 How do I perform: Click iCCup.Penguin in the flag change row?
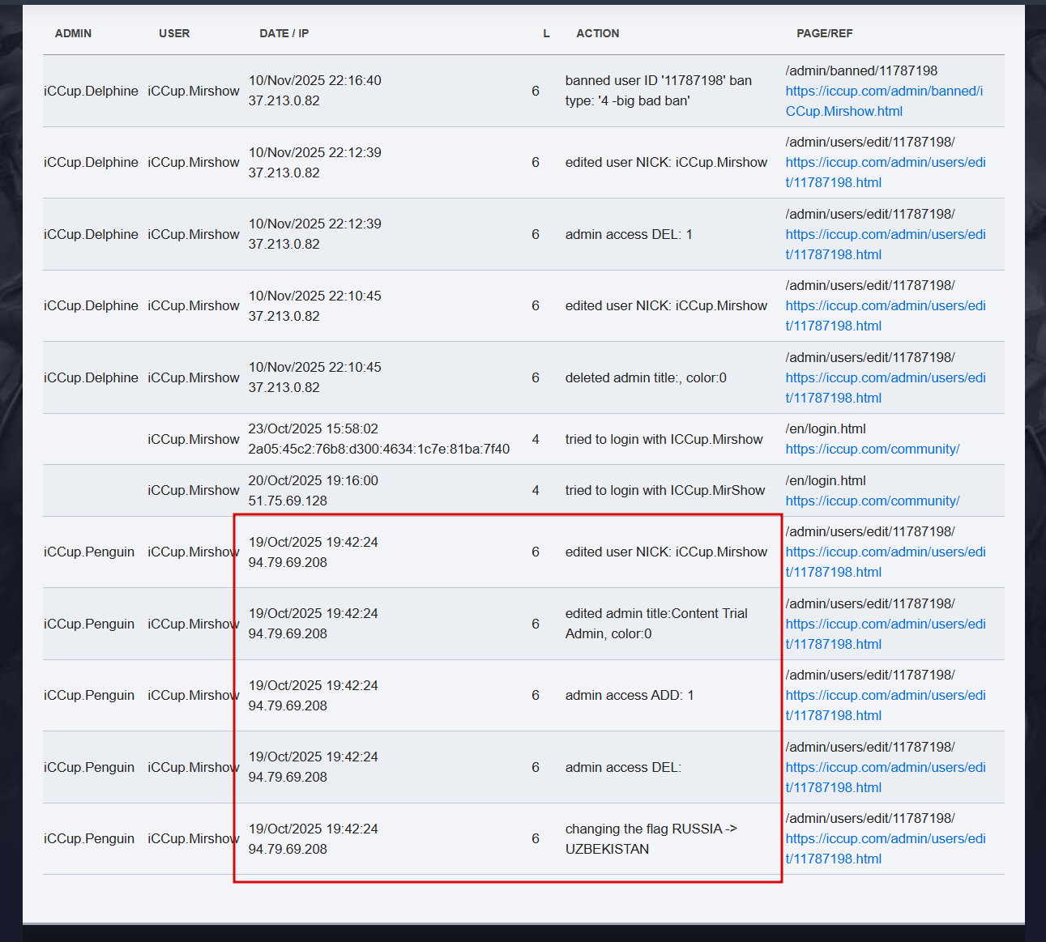pyautogui.click(x=89, y=839)
